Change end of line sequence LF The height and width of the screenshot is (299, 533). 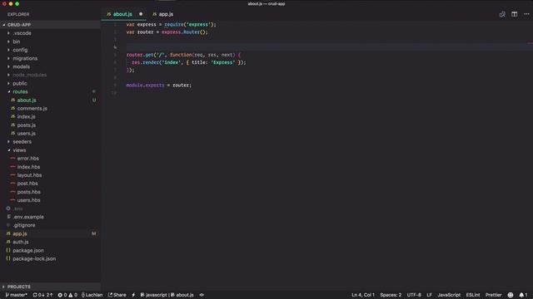[430, 295]
